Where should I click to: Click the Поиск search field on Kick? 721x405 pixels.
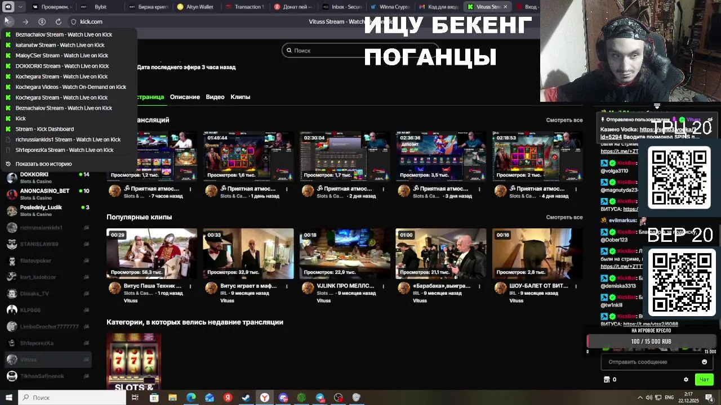pyautogui.click(x=360, y=51)
